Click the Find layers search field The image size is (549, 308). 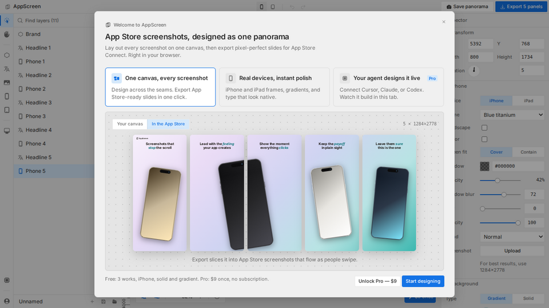pos(54,21)
